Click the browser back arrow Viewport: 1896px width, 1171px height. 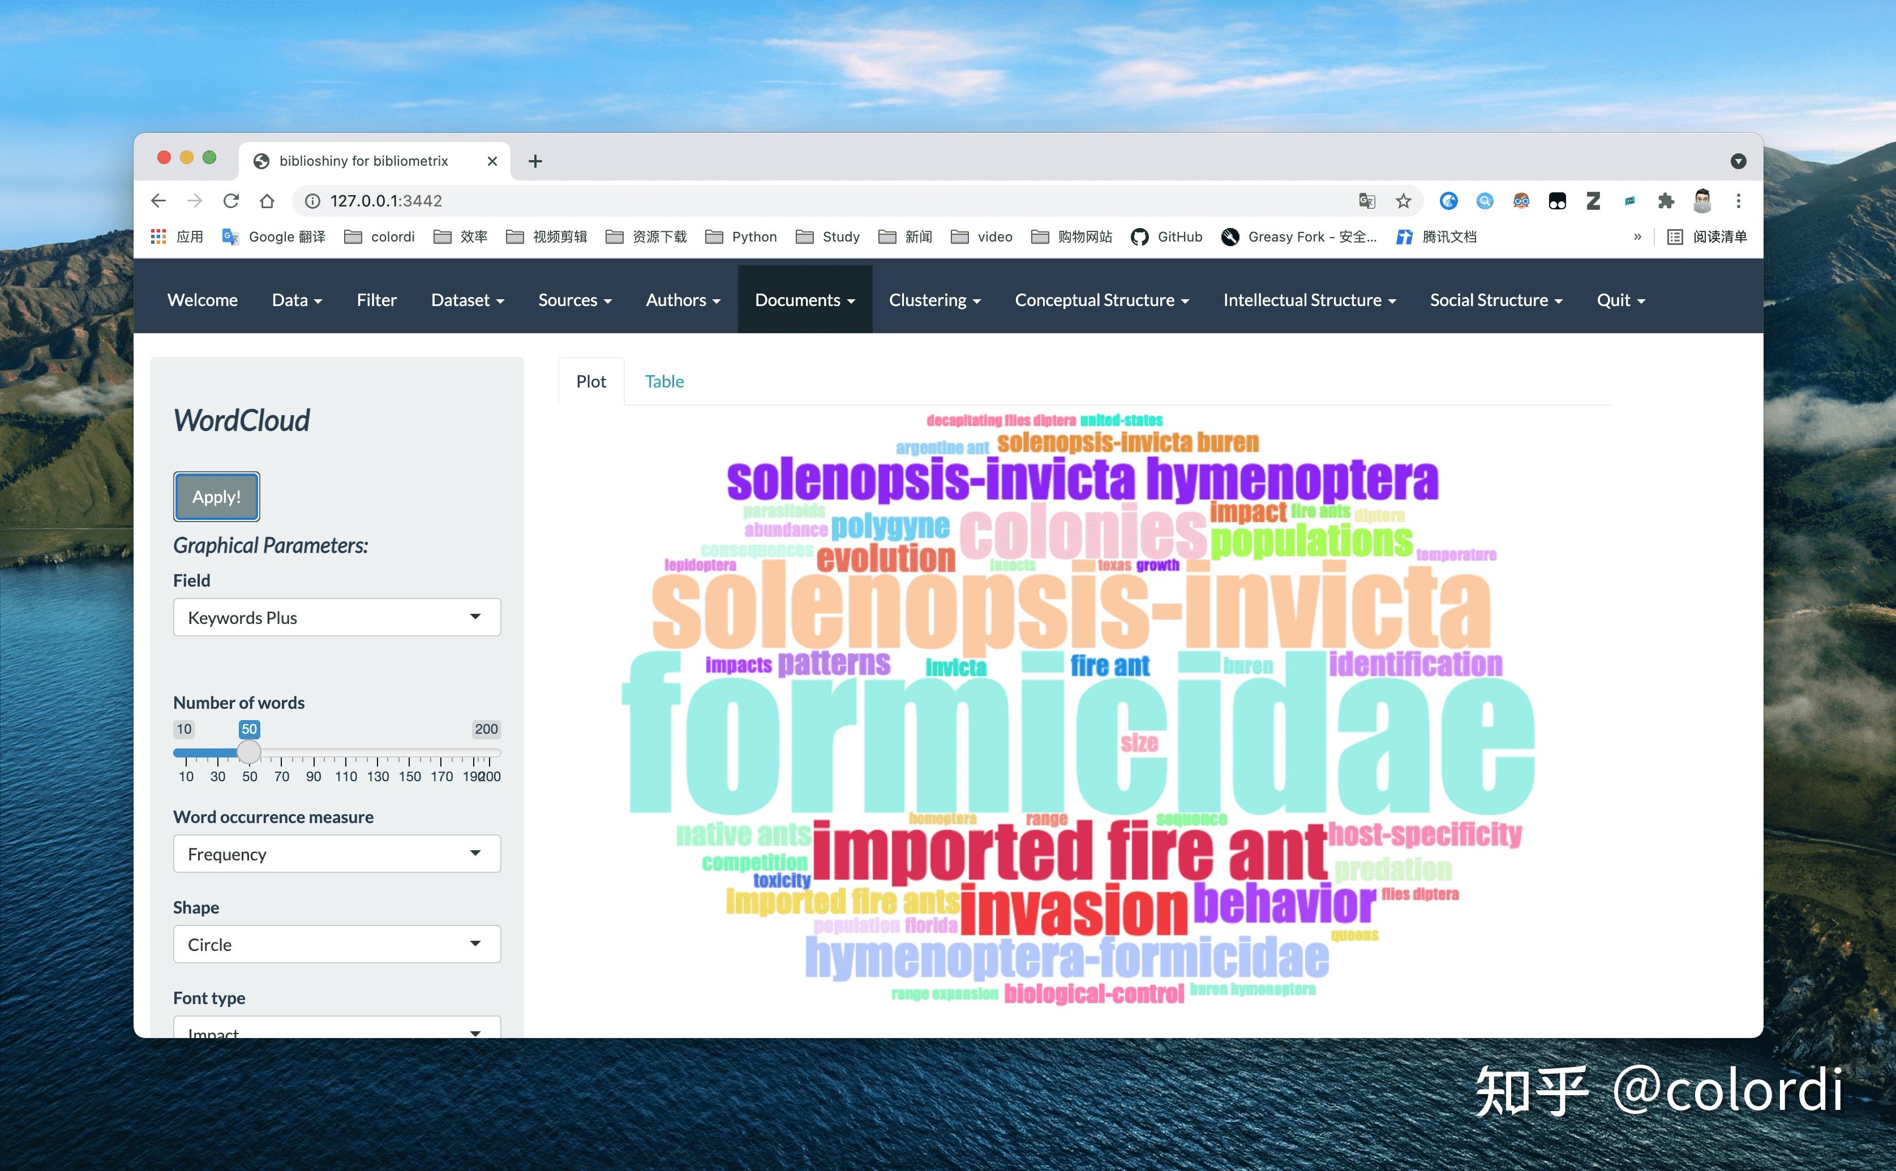coord(159,201)
